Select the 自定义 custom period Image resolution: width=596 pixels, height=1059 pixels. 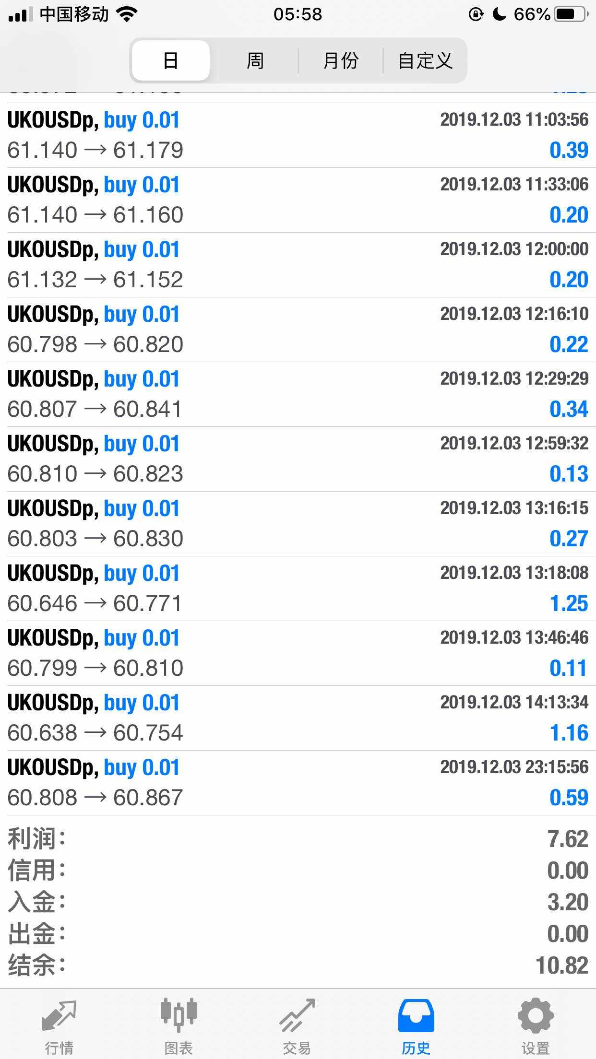[x=425, y=61]
